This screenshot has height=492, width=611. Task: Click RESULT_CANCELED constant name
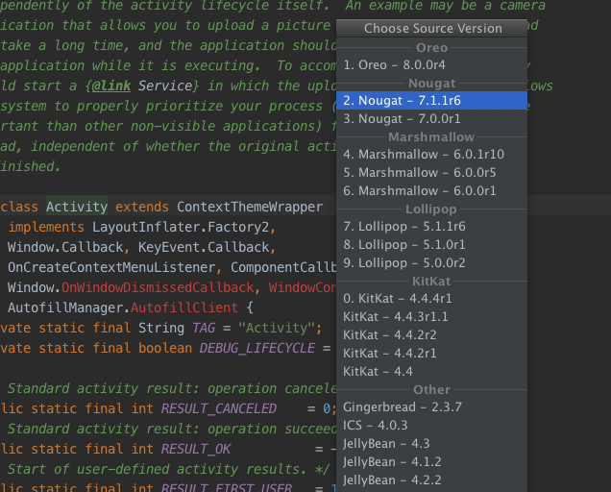219,408
